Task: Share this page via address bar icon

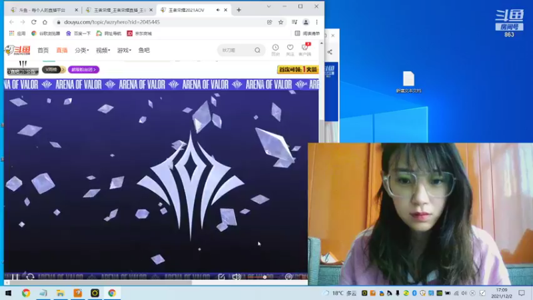Action: [270, 22]
